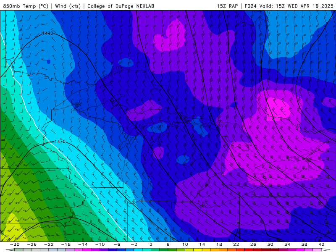Image resolution: width=336 pixels, height=252 pixels.
Task: Click the -14 color scale label
Action: pos(83,244)
